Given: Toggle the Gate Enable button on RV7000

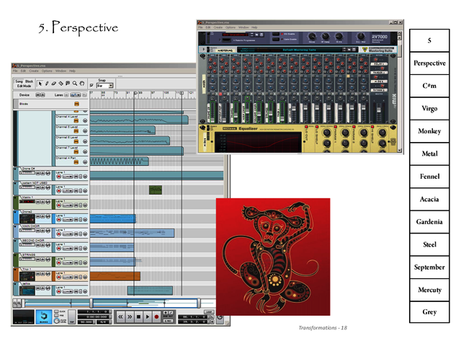Looking at the screenshot, I should point(276,39).
